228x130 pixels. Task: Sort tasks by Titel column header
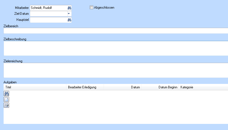[x=35, y=87]
